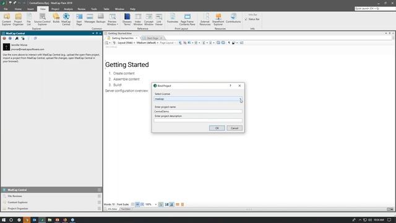
Task: Open the Backups window
Action: pos(101,18)
